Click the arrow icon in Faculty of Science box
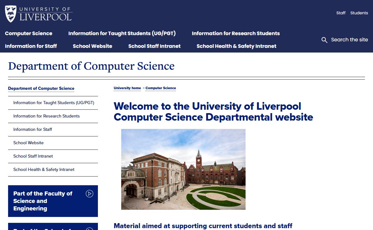The image size is (373, 230). [x=89, y=194]
